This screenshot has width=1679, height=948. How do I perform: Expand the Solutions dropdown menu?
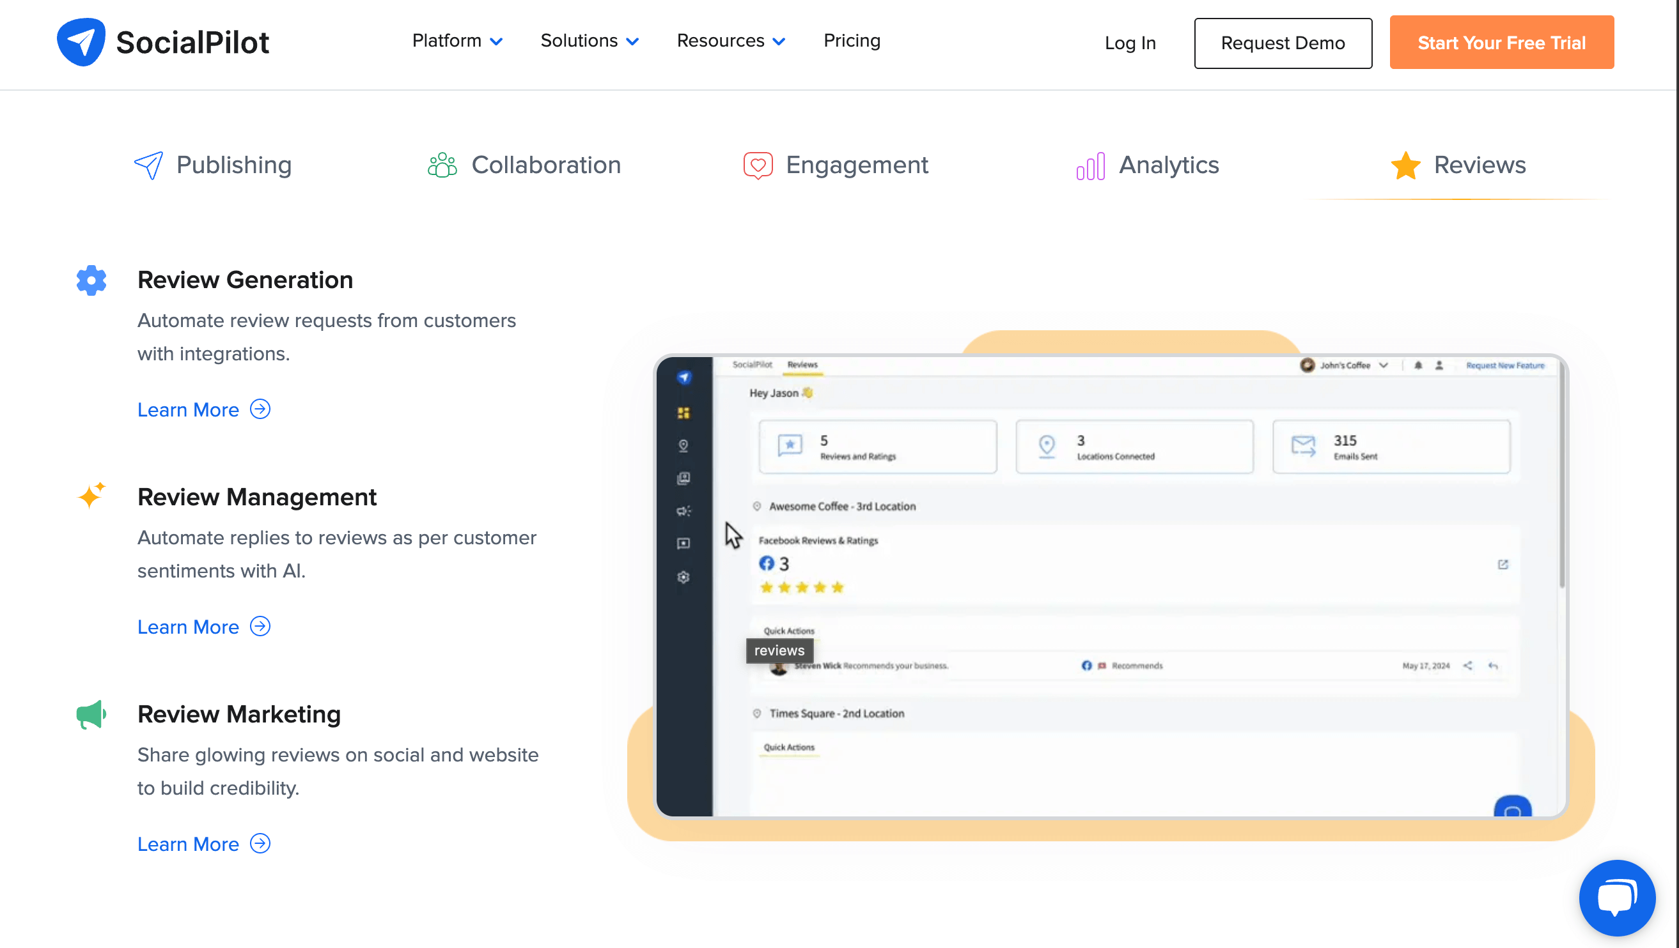[590, 40]
